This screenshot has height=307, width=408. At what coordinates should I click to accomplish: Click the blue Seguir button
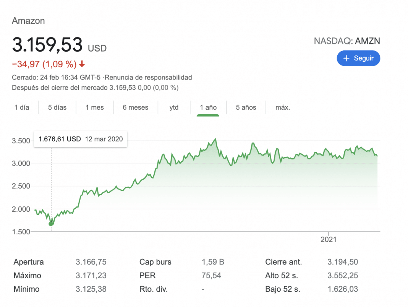[358, 58]
